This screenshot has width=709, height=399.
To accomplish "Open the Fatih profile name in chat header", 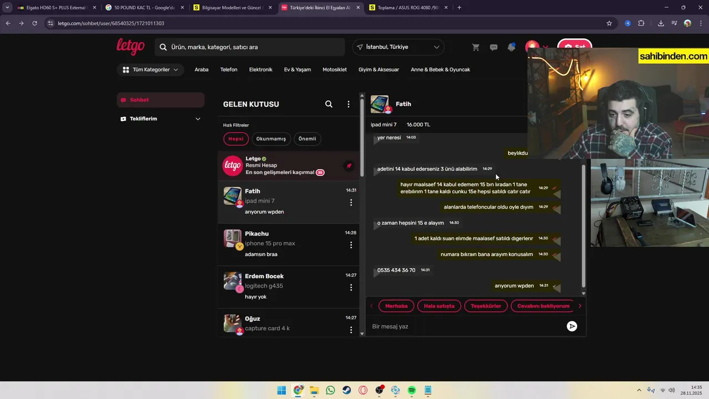I will click(x=403, y=104).
